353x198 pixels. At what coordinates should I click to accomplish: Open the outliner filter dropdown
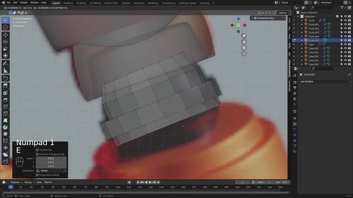(343, 8)
